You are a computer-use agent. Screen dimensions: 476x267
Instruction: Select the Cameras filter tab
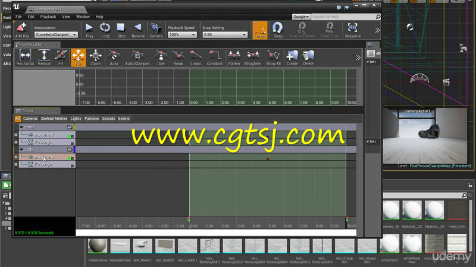30,119
